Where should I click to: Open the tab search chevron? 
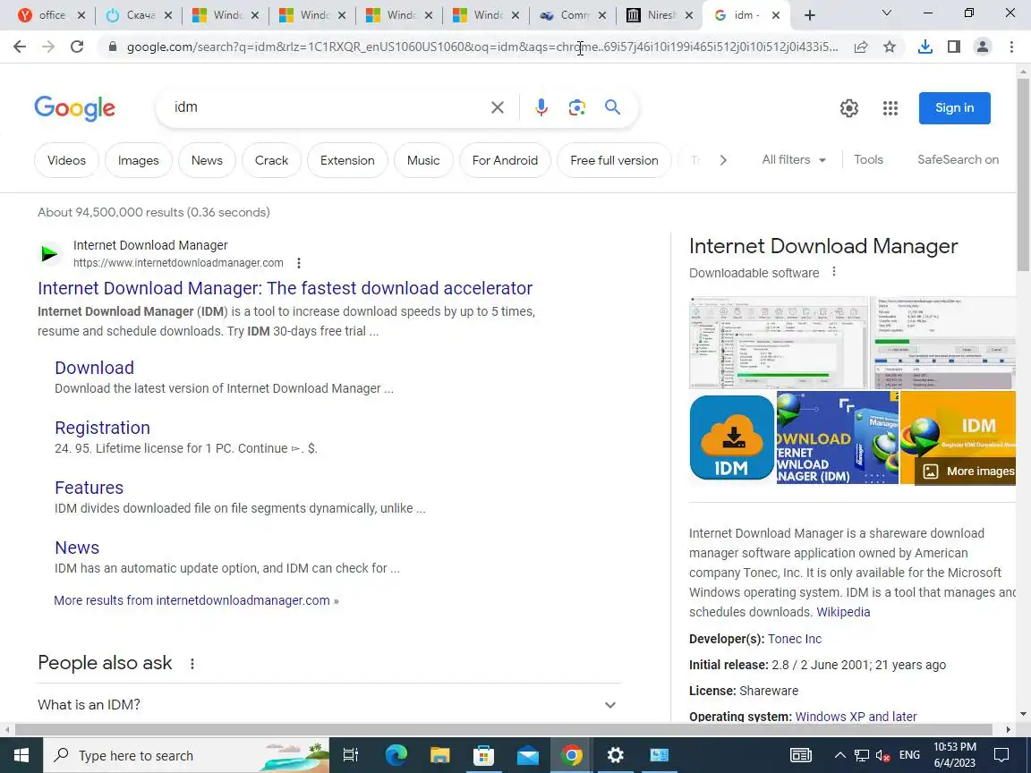click(886, 13)
